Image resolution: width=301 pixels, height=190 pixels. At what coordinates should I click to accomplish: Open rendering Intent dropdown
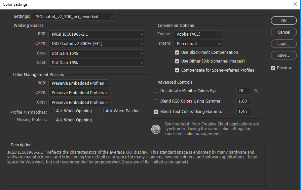pos(198,44)
